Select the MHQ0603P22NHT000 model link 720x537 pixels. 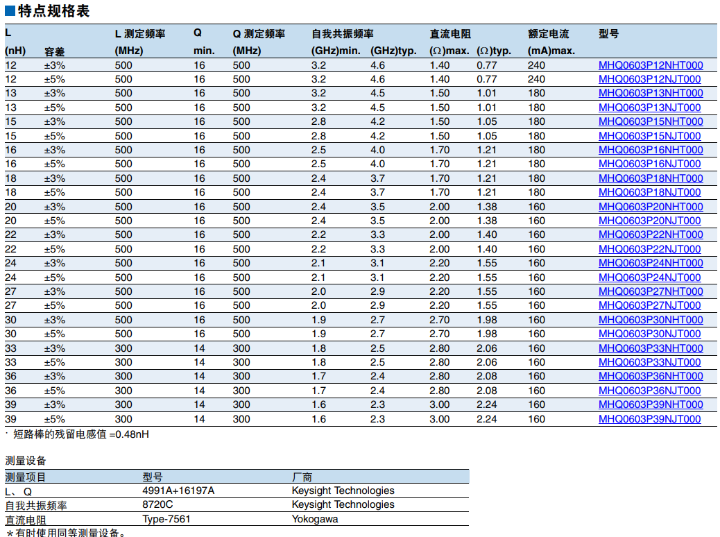(651, 235)
